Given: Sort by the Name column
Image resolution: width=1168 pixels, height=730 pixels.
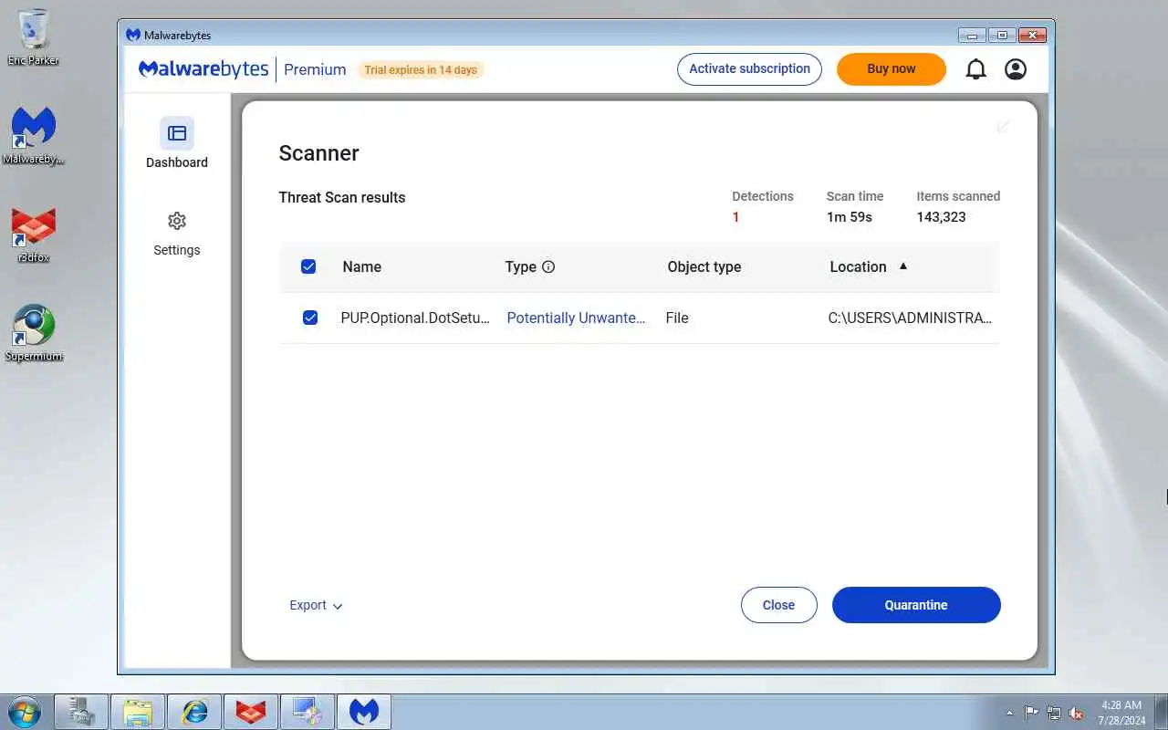Looking at the screenshot, I should [361, 266].
